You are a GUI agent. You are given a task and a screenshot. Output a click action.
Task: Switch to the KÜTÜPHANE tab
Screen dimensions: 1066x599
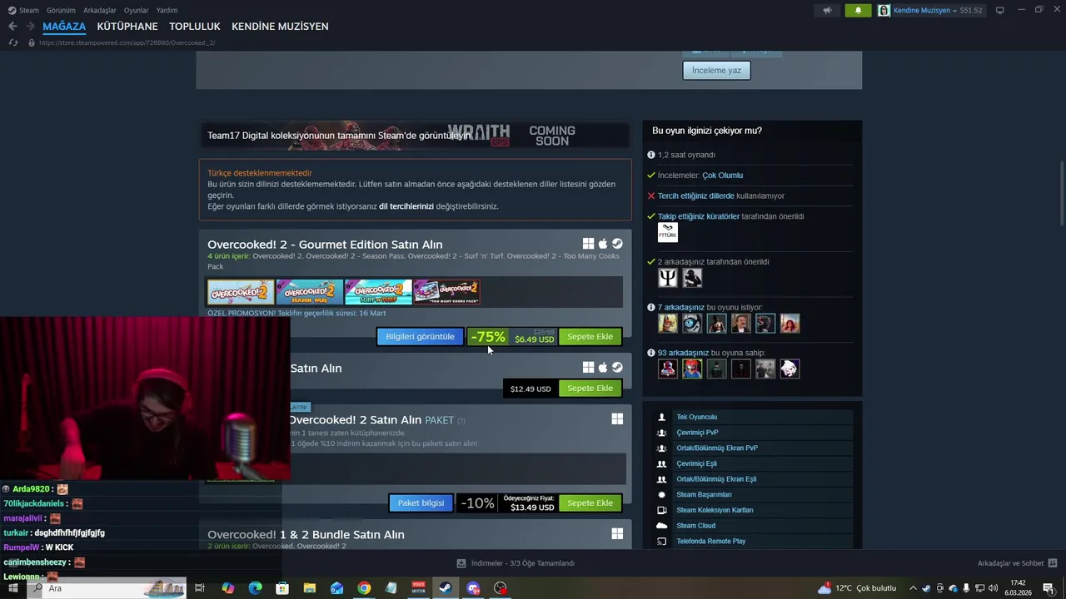127,27
